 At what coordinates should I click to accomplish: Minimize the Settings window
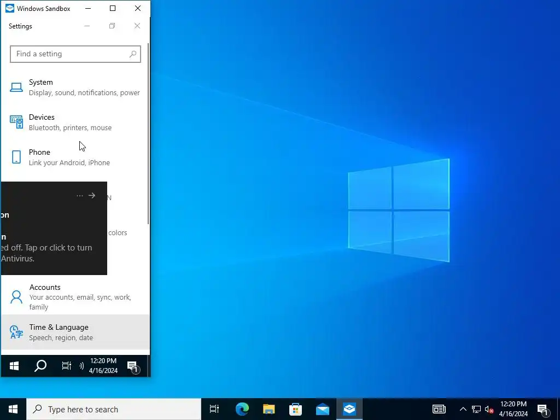(x=87, y=26)
